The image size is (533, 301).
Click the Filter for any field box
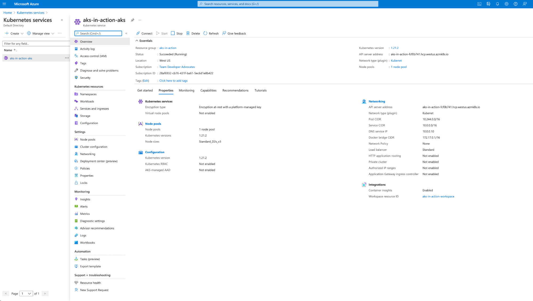tap(36, 43)
